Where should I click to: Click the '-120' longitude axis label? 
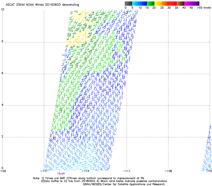3,171
